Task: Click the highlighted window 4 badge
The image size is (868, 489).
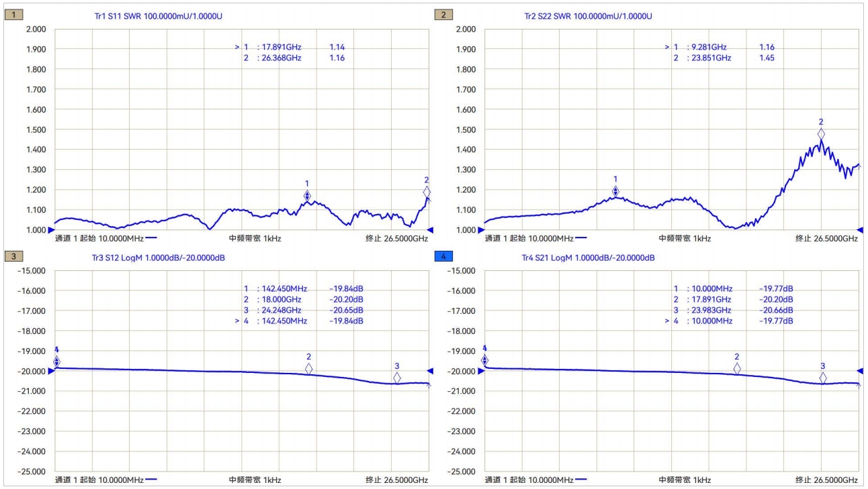Action: pos(444,256)
